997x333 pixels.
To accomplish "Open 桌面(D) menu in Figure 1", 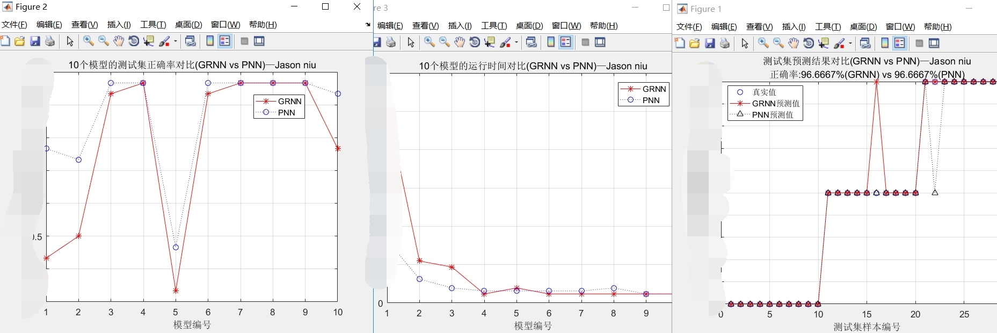I will 863,27.
